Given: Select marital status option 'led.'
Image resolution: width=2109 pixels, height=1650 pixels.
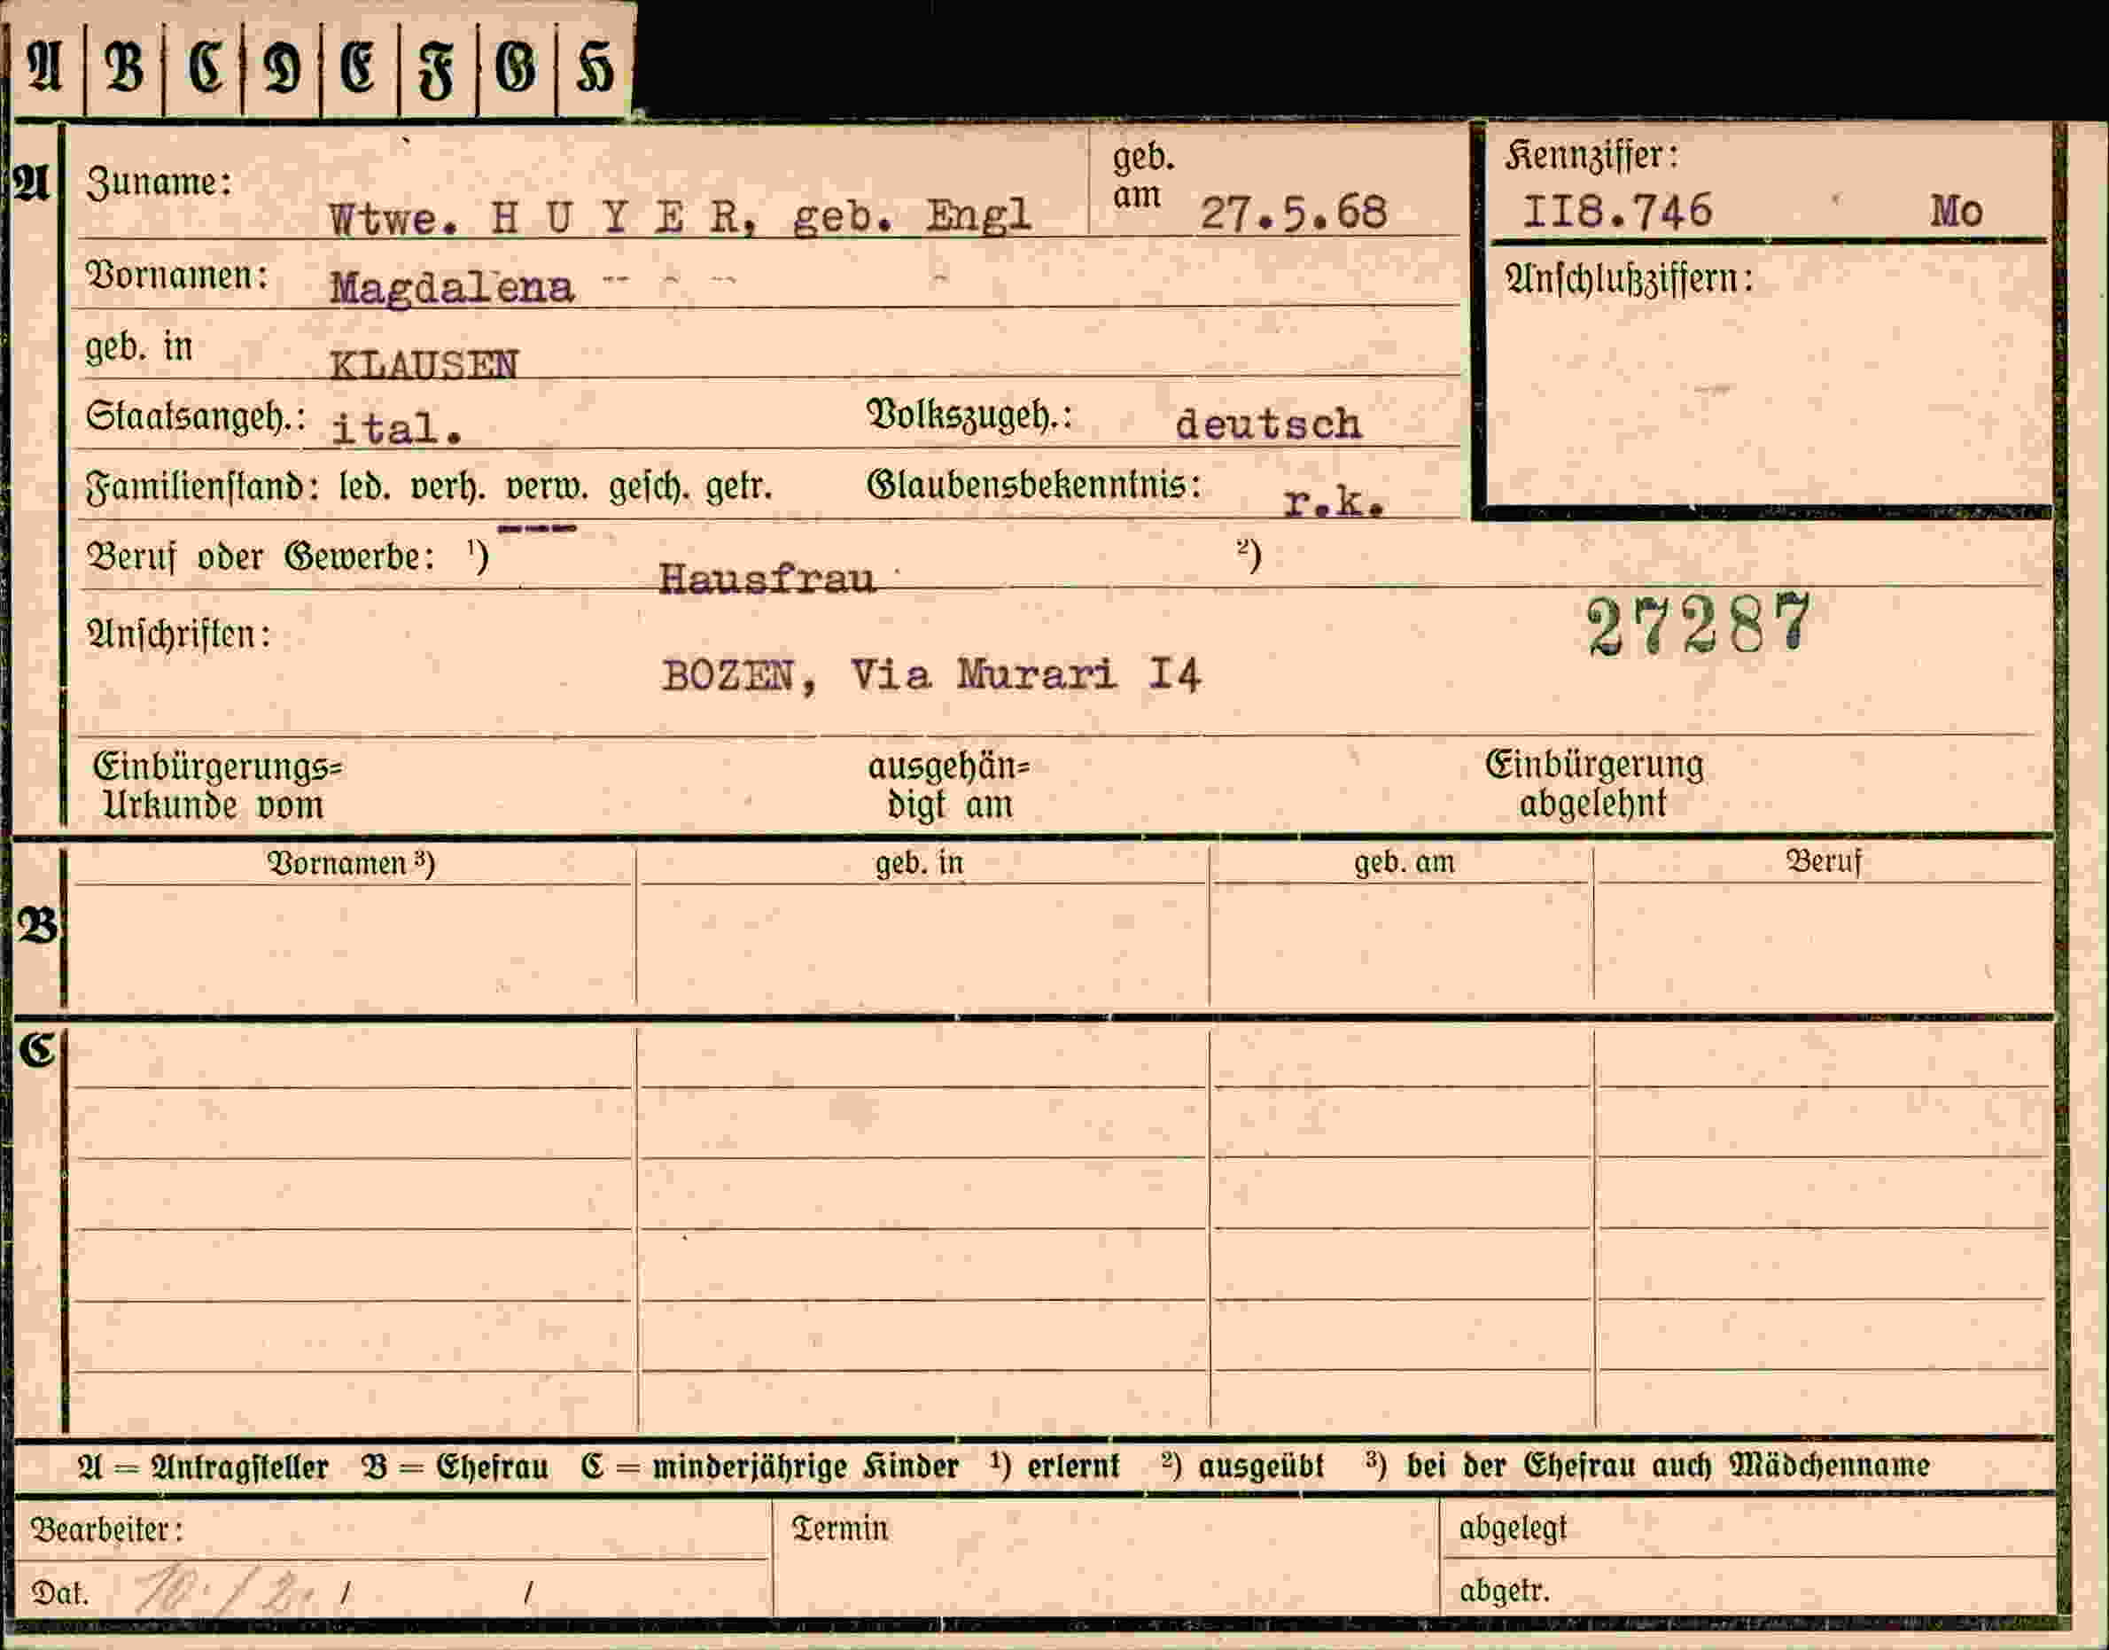Looking at the screenshot, I should click(x=365, y=485).
